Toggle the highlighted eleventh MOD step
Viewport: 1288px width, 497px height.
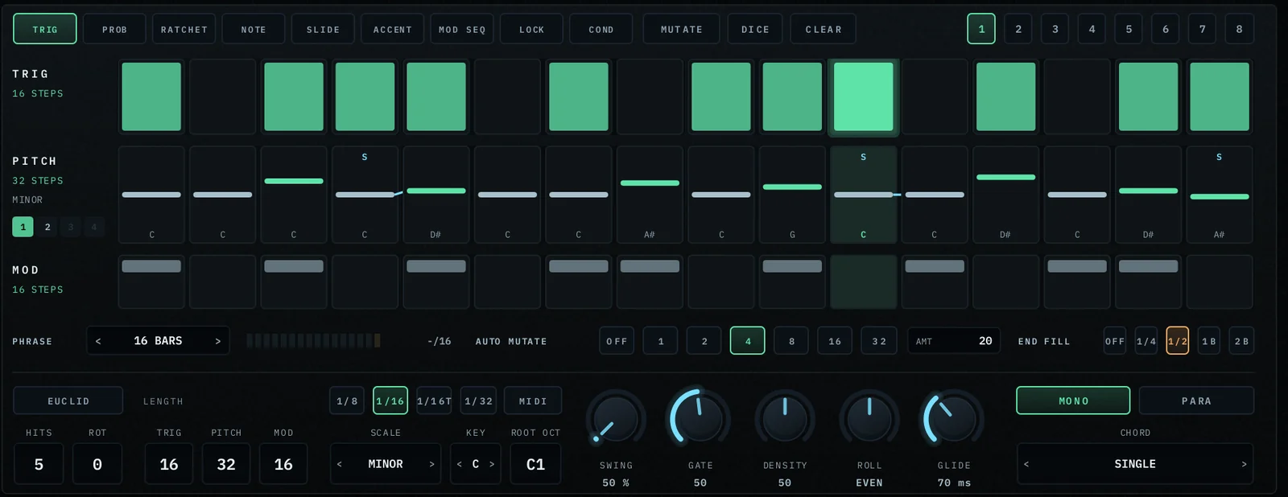[x=863, y=281]
